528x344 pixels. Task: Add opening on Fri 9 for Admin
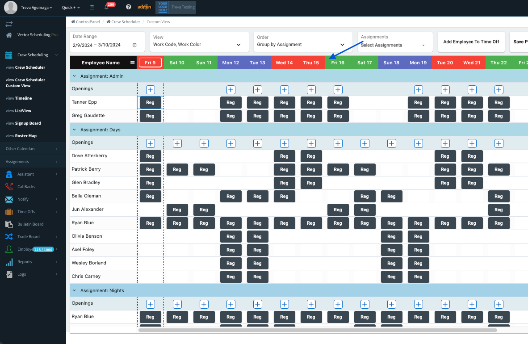[151, 90]
